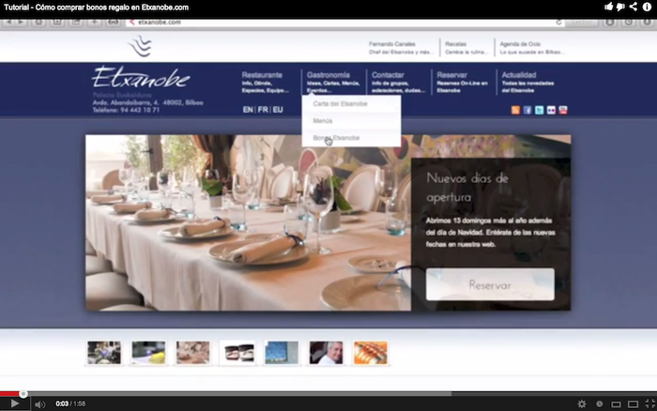Screen dimensions: 657x411
Task: Open the Facebook social icon
Action: (527, 110)
